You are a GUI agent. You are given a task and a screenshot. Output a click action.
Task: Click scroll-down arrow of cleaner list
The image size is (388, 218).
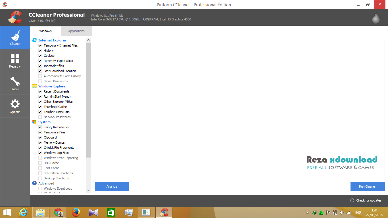point(88,190)
